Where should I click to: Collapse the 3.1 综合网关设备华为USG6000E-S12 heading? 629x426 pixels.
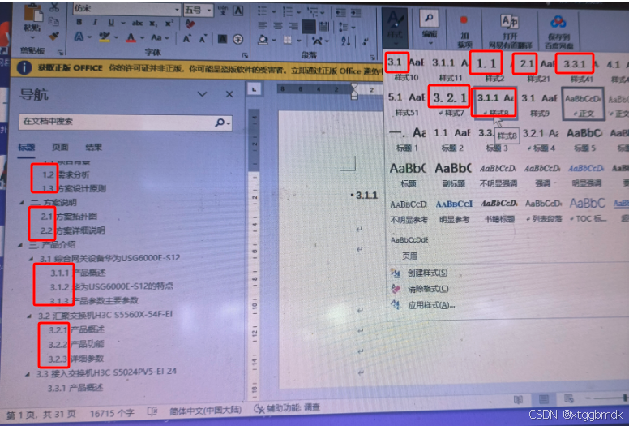pyautogui.click(x=31, y=259)
